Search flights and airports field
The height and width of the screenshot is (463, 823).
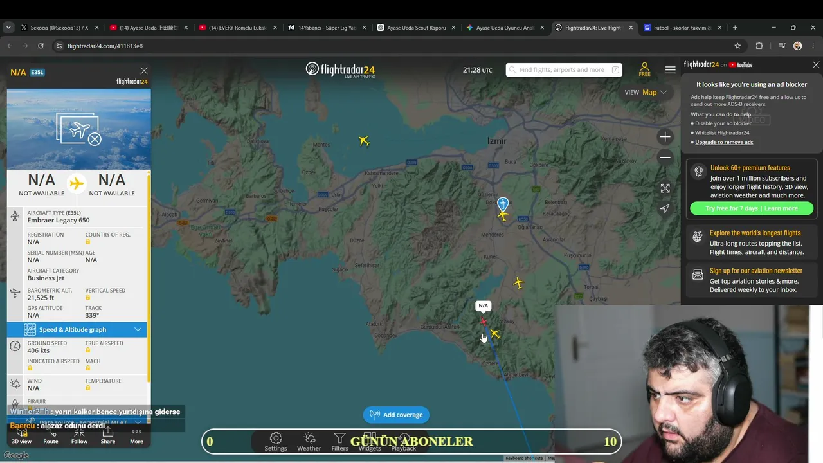point(563,69)
